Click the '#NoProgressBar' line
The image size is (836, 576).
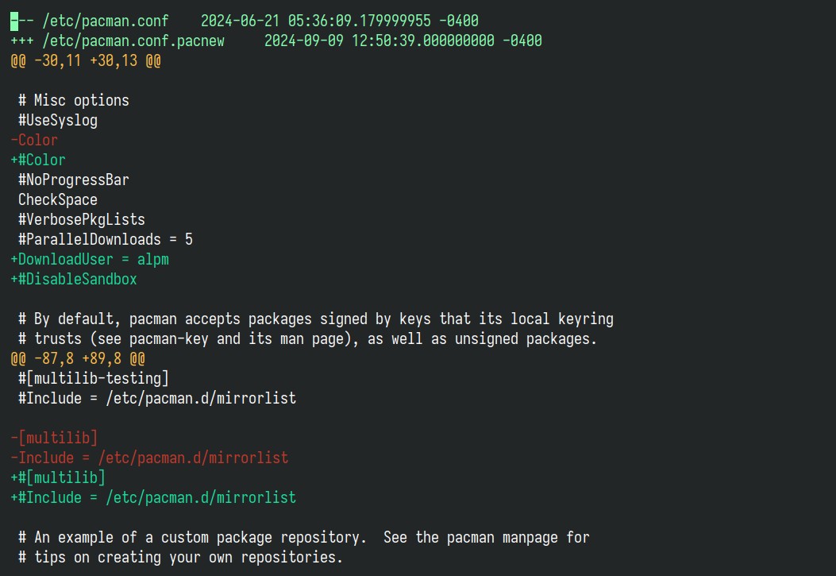pyautogui.click(x=74, y=180)
